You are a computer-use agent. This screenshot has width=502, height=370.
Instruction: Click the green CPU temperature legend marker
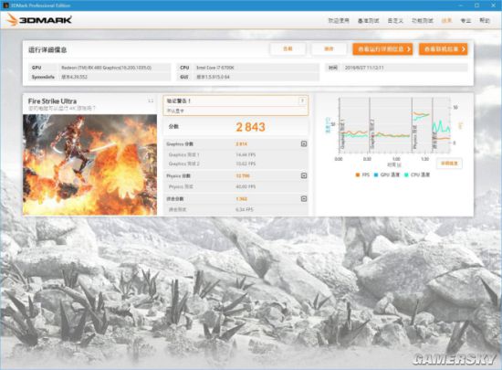[x=406, y=174]
